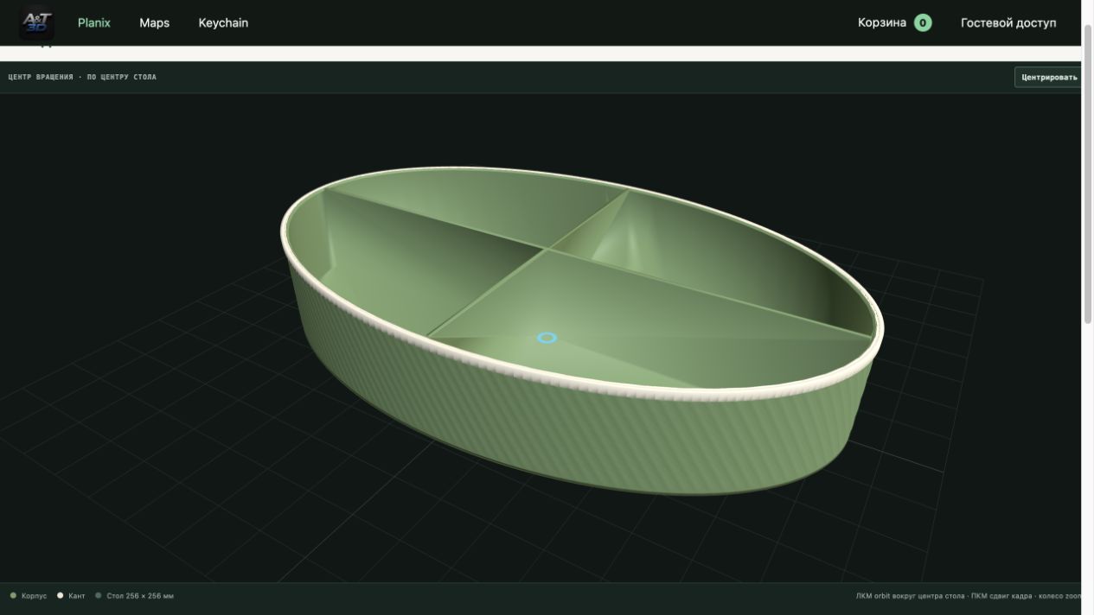
Task: Click the Стол 256 × 256 мм label
Action: [140, 596]
